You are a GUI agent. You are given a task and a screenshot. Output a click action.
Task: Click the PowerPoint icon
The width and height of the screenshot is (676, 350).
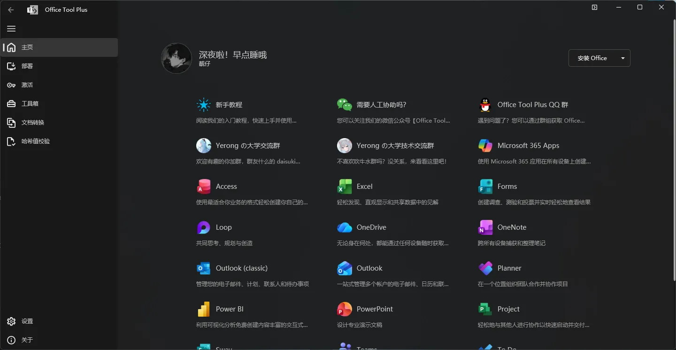pos(345,309)
